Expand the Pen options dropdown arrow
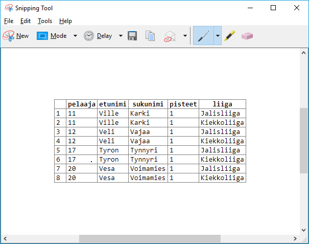 tap(218, 36)
